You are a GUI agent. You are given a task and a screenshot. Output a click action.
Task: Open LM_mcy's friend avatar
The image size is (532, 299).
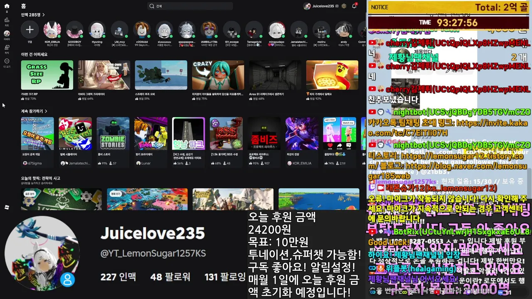119,30
